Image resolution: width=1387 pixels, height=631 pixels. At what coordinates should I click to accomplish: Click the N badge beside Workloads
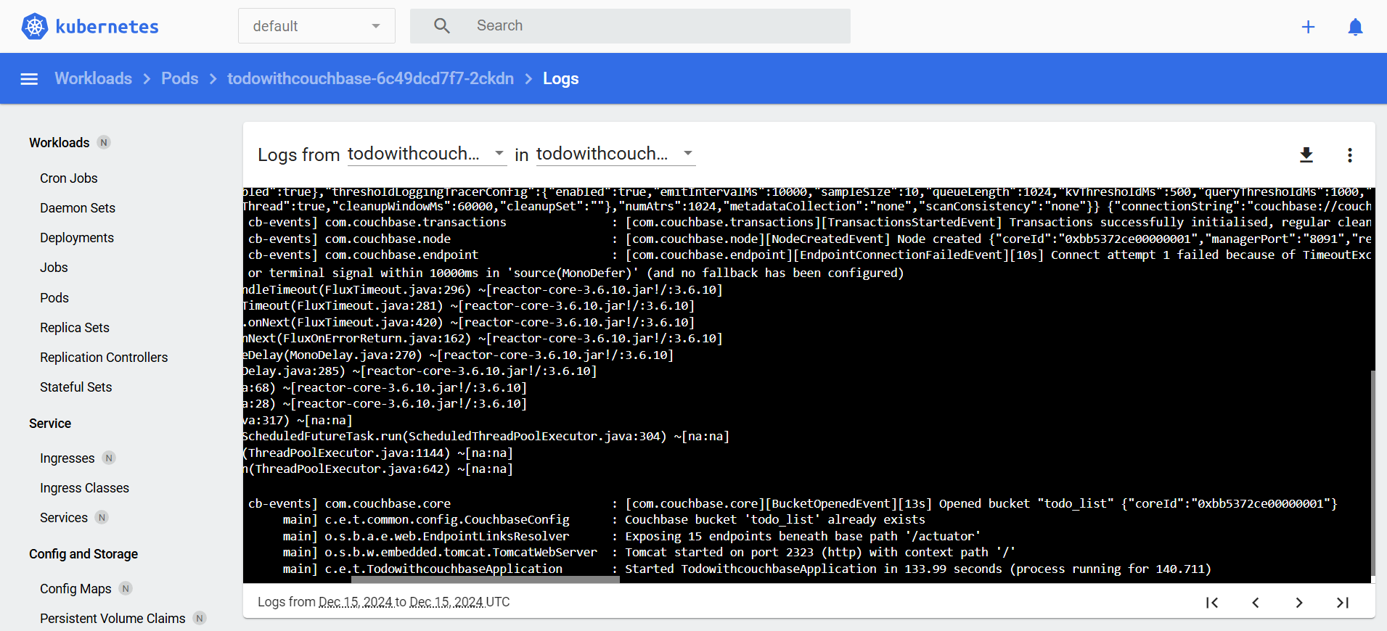click(x=104, y=143)
